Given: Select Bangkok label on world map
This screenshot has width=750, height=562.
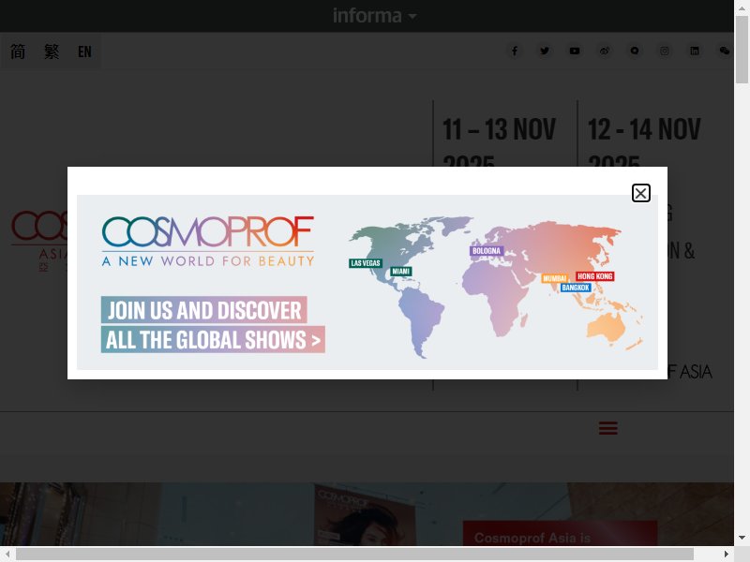Looking at the screenshot, I should 576,288.
